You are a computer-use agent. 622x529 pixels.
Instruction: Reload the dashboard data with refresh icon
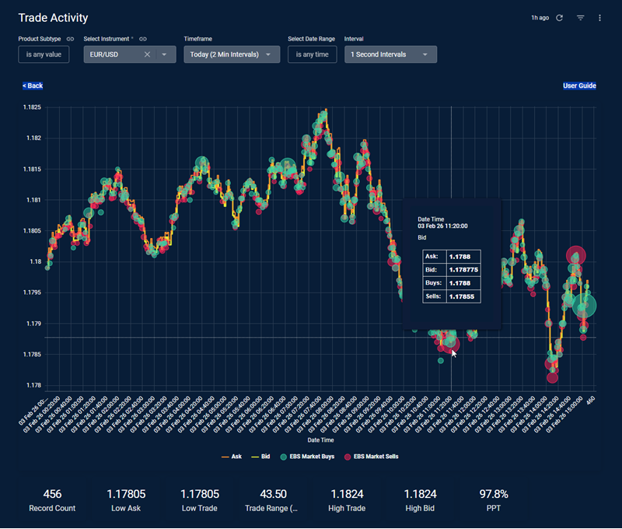click(x=559, y=18)
